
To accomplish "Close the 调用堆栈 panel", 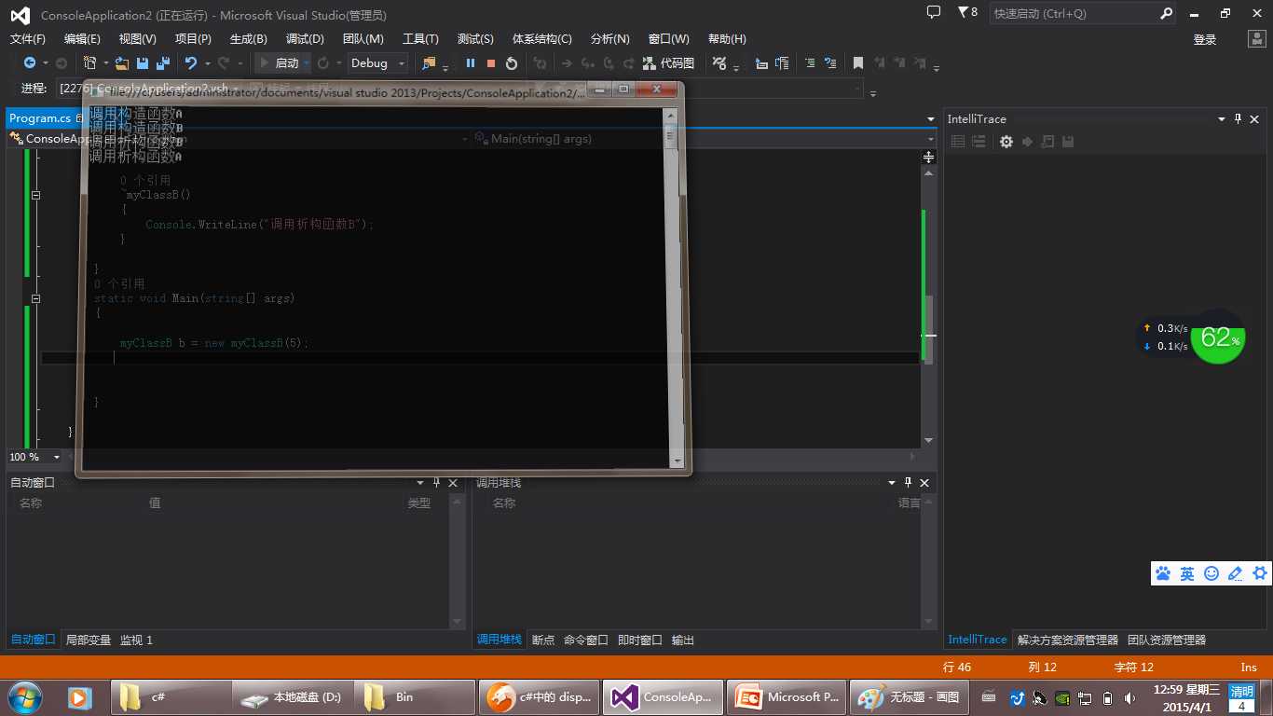I will click(924, 483).
